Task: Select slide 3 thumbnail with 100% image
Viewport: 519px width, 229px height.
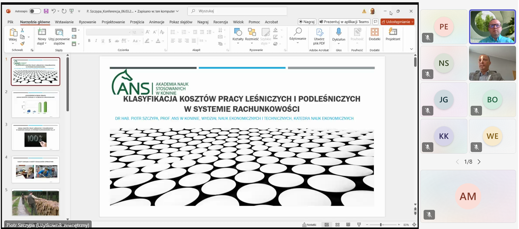Action: click(x=35, y=137)
